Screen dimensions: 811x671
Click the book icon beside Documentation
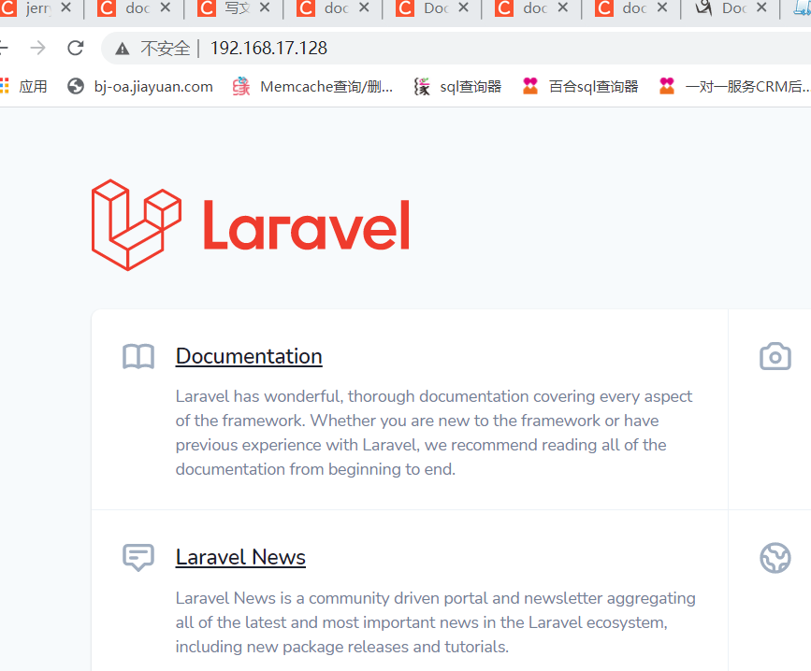click(138, 356)
